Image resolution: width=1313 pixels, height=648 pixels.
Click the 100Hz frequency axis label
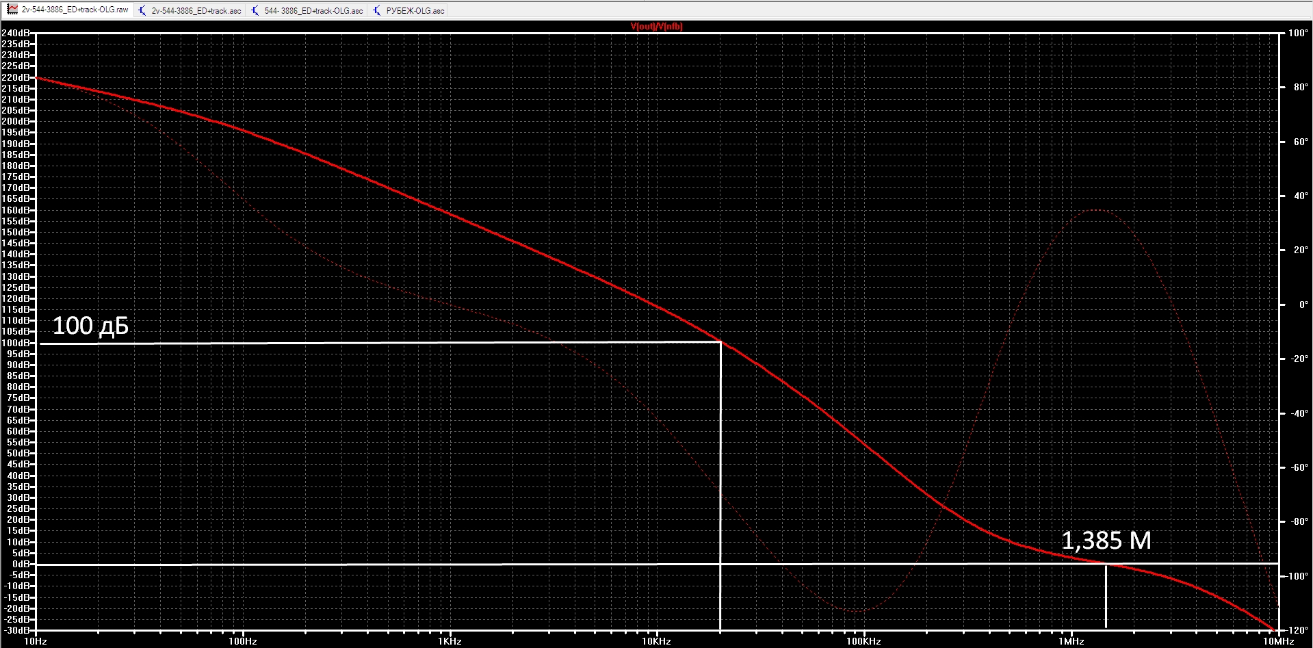243,642
